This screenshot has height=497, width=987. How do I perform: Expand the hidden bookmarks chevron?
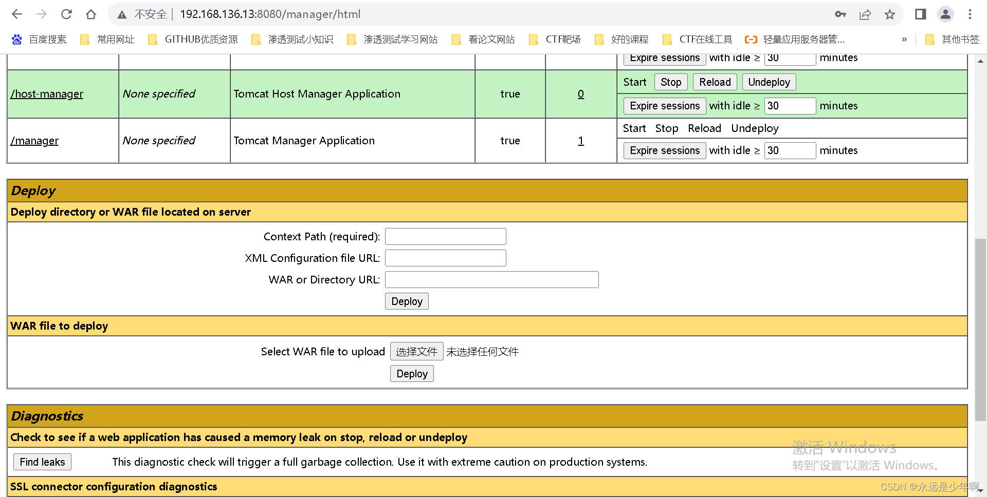click(x=904, y=40)
